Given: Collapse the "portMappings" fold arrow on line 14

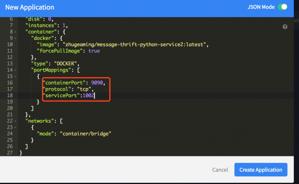Looking at the screenshot, I should click(x=15, y=70).
